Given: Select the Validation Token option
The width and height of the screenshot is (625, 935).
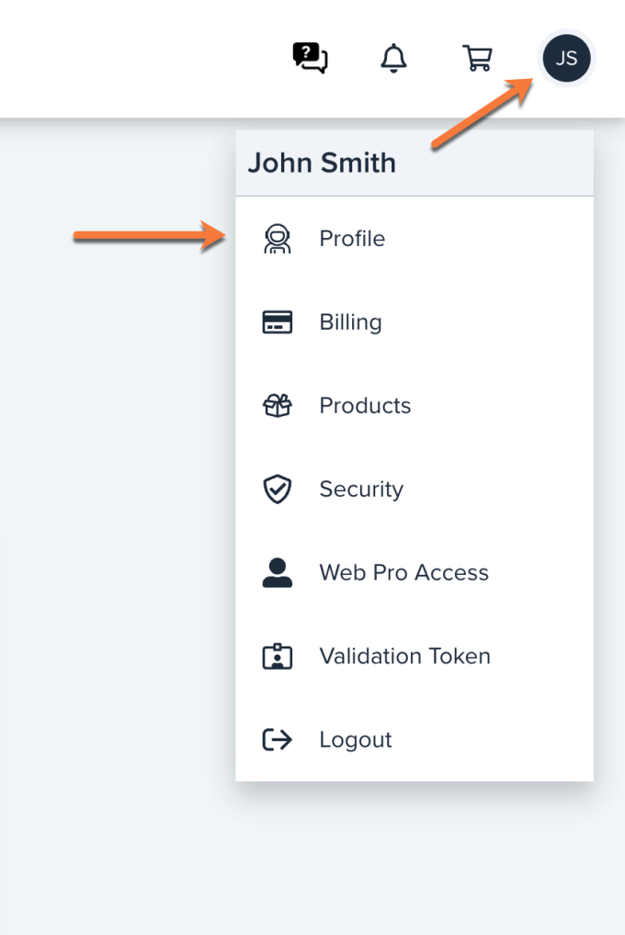Looking at the screenshot, I should tap(404, 656).
